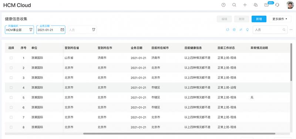
Task: Open the three-dot more options icon
Action: [291, 30]
